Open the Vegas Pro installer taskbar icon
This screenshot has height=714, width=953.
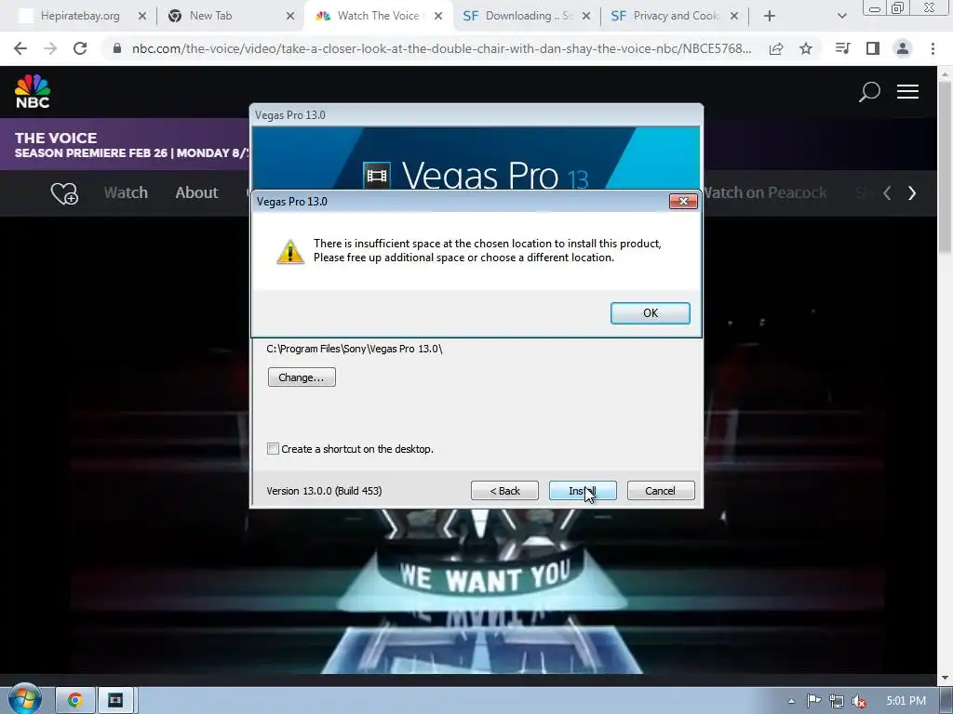pyautogui.click(x=115, y=701)
